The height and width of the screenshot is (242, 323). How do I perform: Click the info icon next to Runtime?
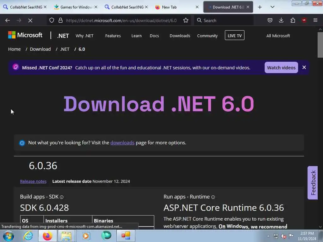point(213,197)
